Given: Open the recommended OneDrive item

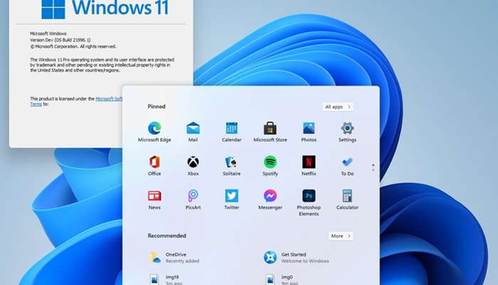Looking at the screenshot, I should [x=175, y=257].
